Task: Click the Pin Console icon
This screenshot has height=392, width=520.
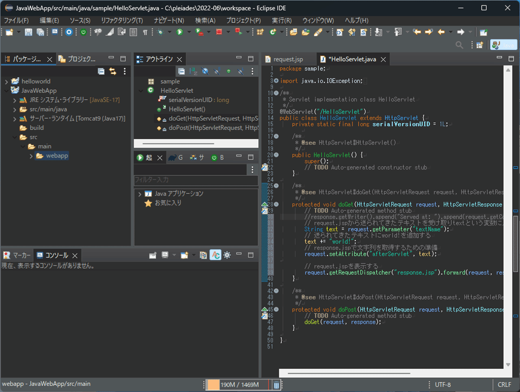Action: click(x=153, y=255)
